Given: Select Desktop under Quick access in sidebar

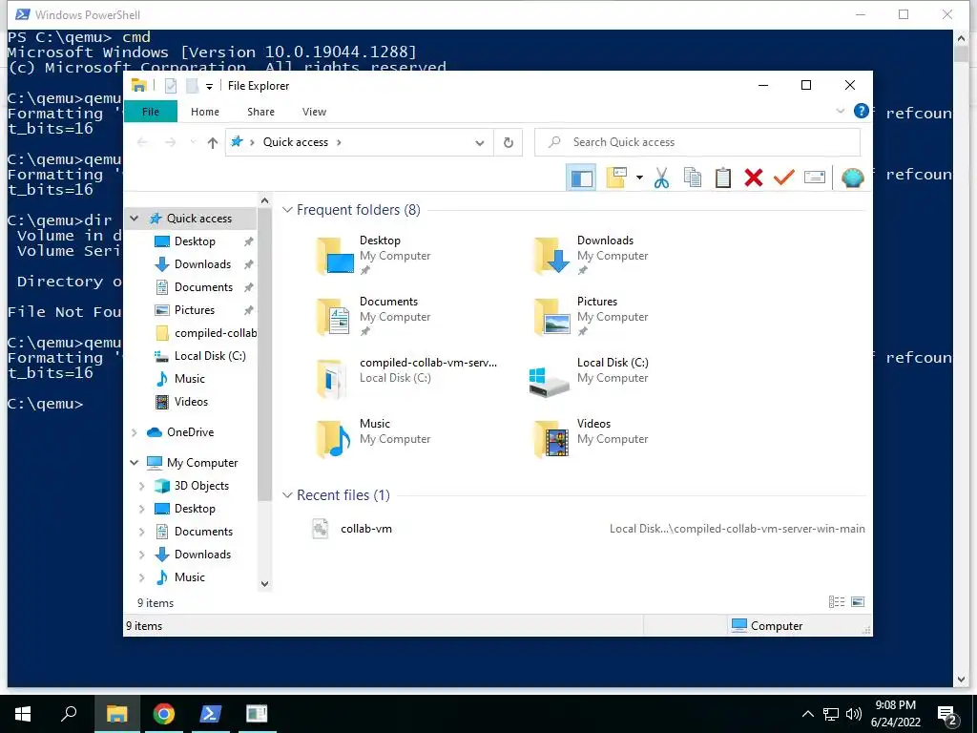Looking at the screenshot, I should click(x=195, y=241).
